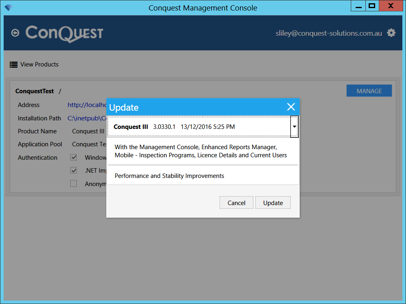
Task: Maximize the Conquest Management Console window
Action: (372, 6)
